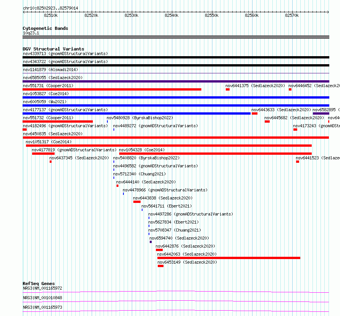This screenshot has width=340, height=316.
Task: Open the nsv551732 (Cooper2011) label
Action: [48, 118]
